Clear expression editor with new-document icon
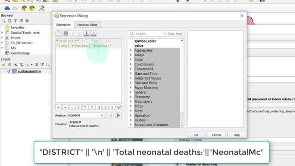Image resolution: width=295 pixels, height=166 pixels. click(59, 34)
